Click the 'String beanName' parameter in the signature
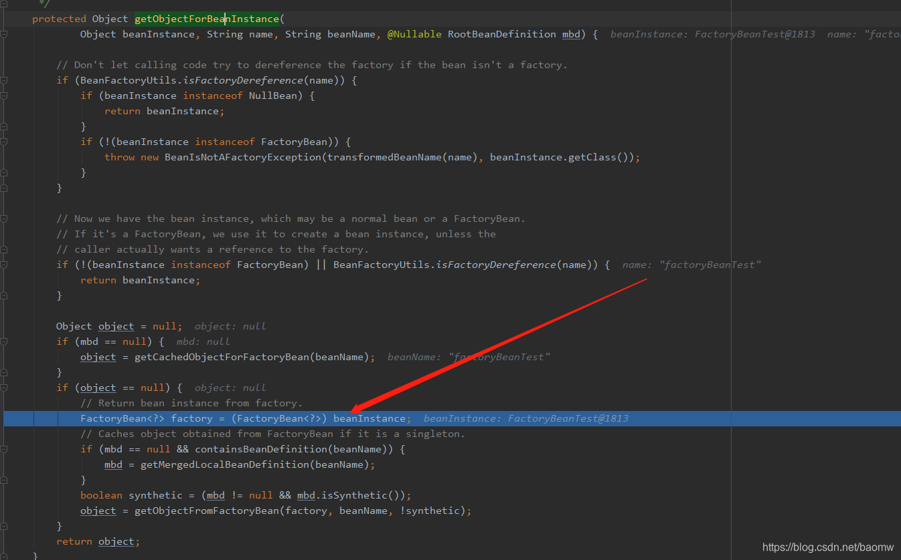This screenshot has height=560, width=901. [x=330, y=34]
